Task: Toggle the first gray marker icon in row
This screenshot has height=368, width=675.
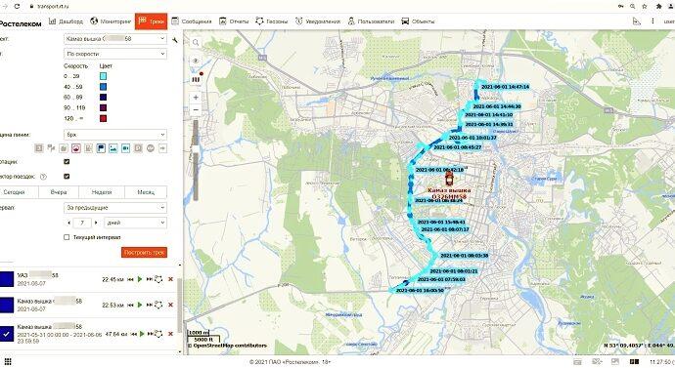Action: pyautogui.click(x=39, y=148)
